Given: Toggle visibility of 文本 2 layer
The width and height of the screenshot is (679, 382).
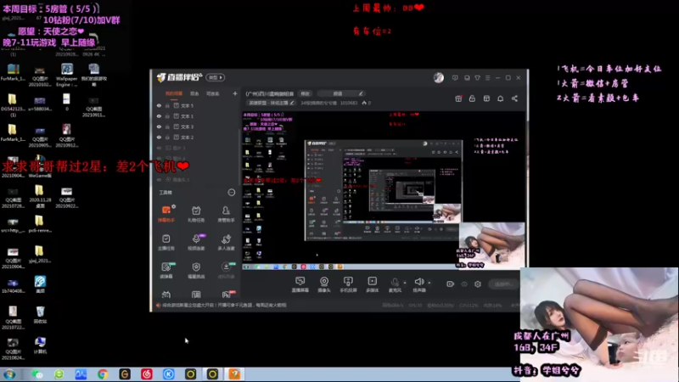Looking at the screenshot, I should pos(159,138).
